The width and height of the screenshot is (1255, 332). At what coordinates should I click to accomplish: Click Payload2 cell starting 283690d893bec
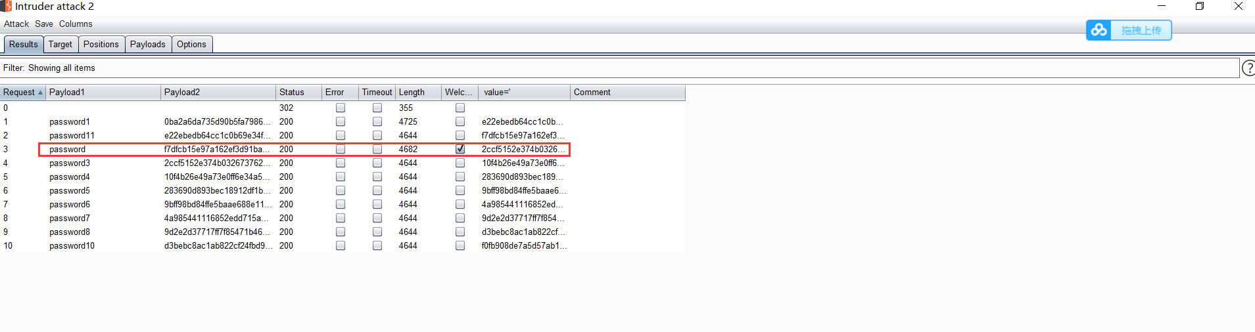click(x=218, y=190)
